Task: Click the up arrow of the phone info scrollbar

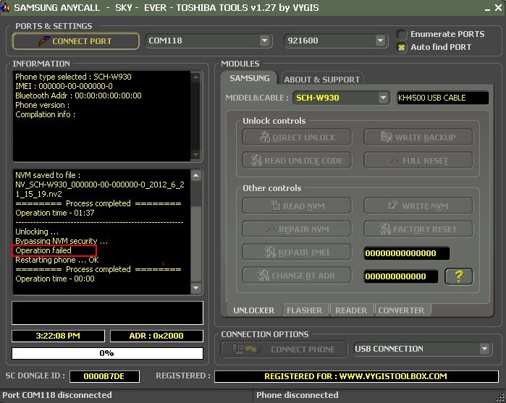Action: [x=195, y=77]
